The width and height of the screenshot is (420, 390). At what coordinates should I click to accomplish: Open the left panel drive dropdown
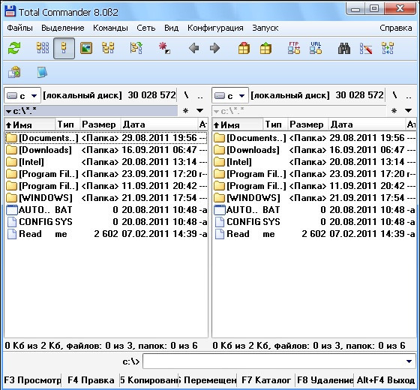coord(22,96)
